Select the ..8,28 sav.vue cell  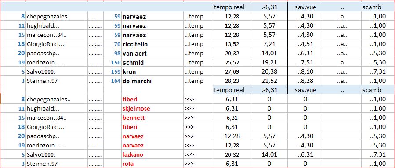[x=305, y=81]
